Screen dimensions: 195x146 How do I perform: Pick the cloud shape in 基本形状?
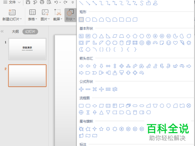88,49
